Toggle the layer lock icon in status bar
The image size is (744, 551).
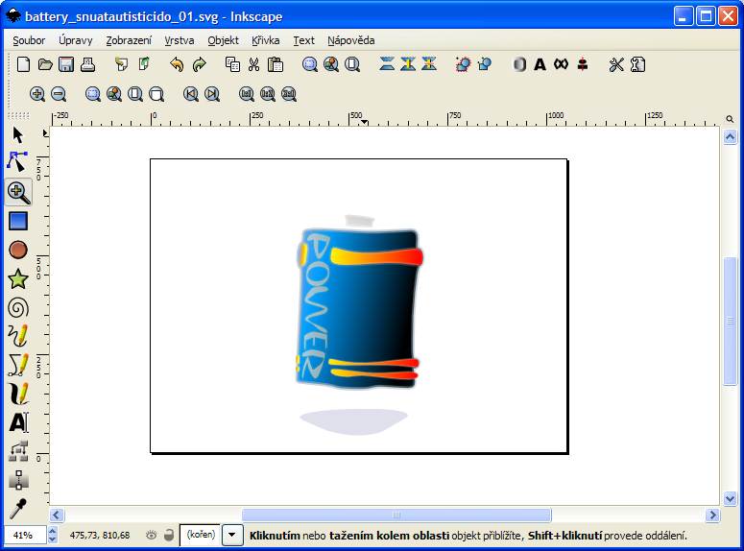coord(168,535)
